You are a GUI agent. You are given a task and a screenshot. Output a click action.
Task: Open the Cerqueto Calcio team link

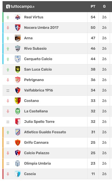(x=38, y=59)
